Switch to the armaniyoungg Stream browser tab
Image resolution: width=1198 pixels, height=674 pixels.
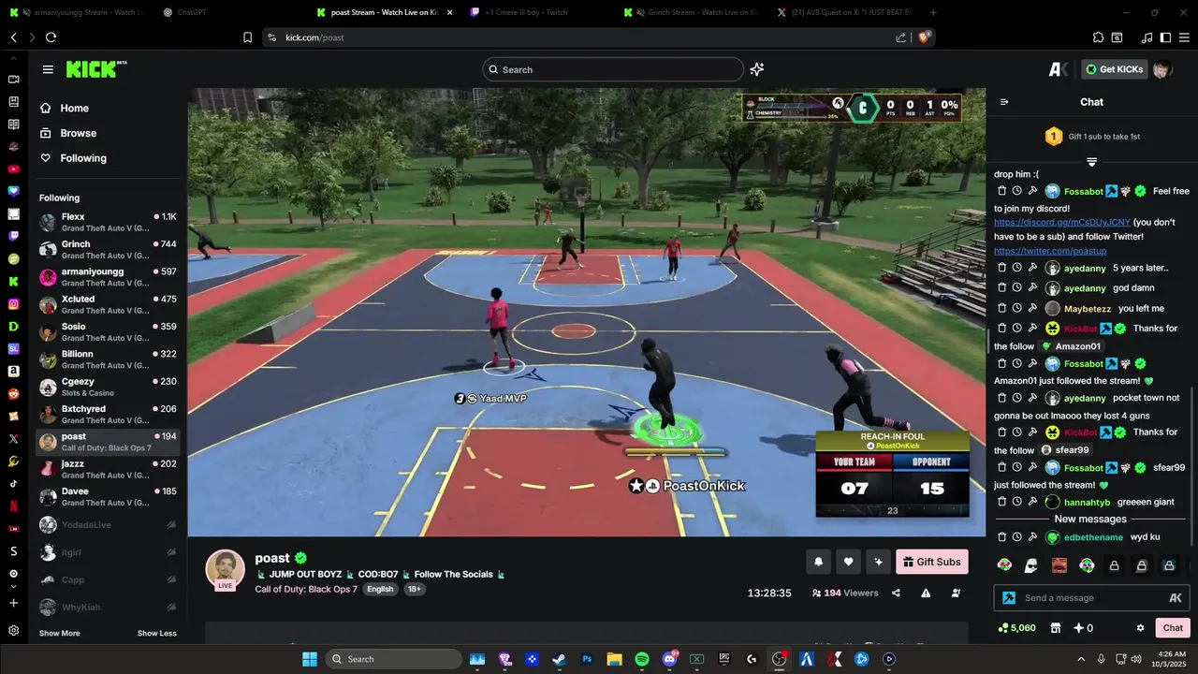pos(79,12)
